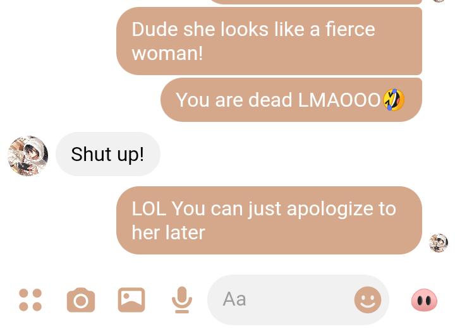Tap the "LOL You can just apologize" message

(269, 220)
